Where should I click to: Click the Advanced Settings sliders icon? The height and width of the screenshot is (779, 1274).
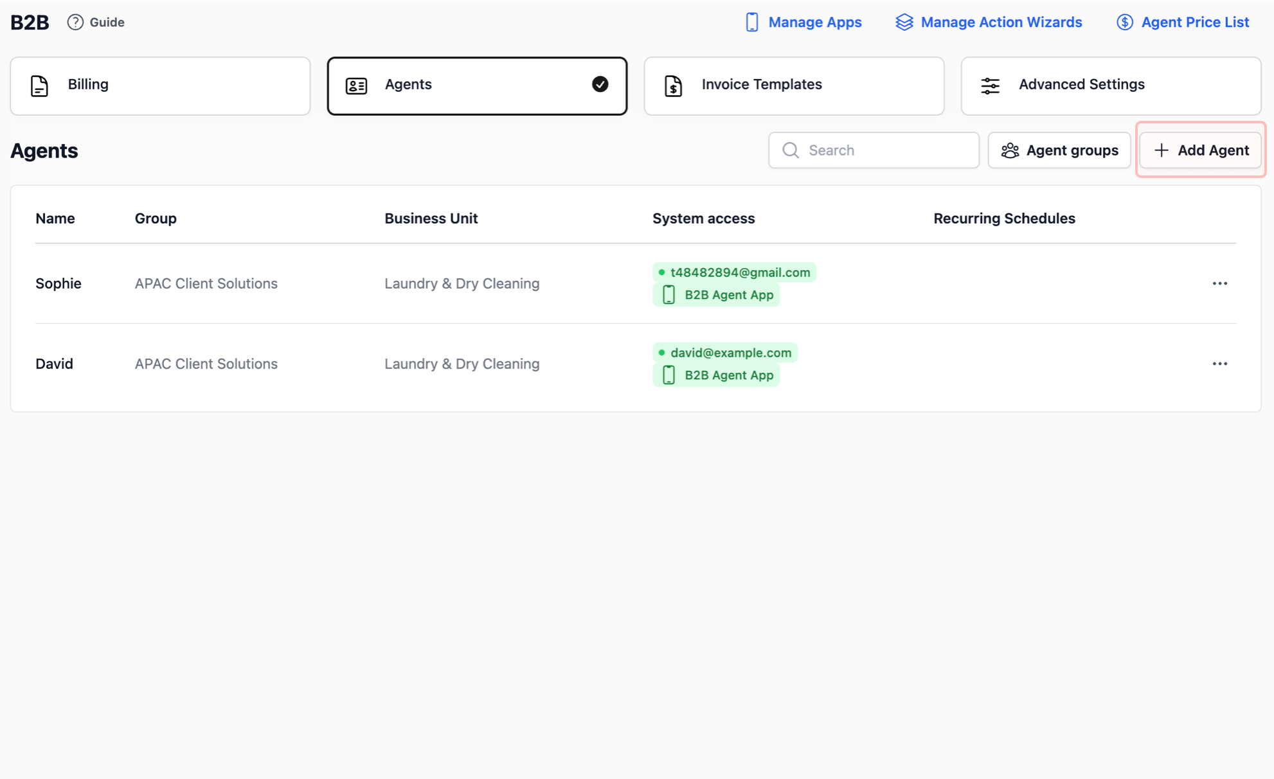point(990,85)
